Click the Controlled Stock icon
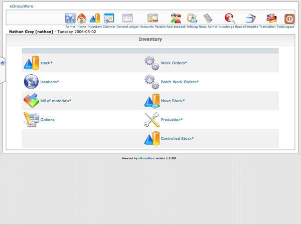Image resolution: width=301 pixels, height=225 pixels. click(x=152, y=138)
